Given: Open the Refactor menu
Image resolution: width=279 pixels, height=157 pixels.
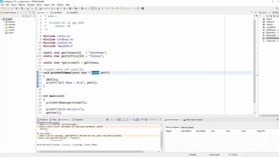Looking at the screenshot, I should tap(22, 5).
